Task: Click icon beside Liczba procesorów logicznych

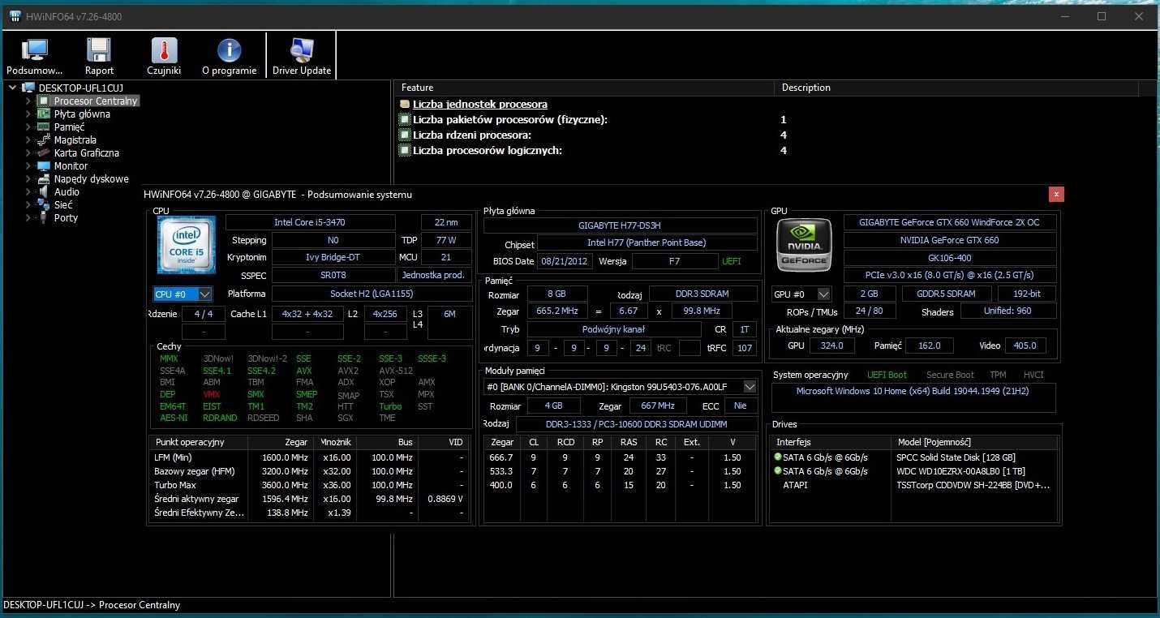Action: point(404,151)
